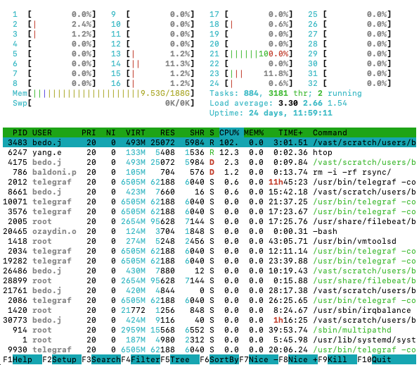Select process row PID 8661
This screenshot has width=419, height=365.
209,192
